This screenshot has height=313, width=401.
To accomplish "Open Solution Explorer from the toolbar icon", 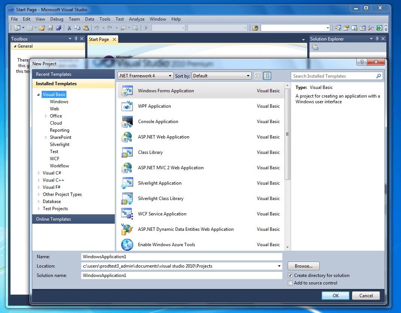I will [338, 28].
